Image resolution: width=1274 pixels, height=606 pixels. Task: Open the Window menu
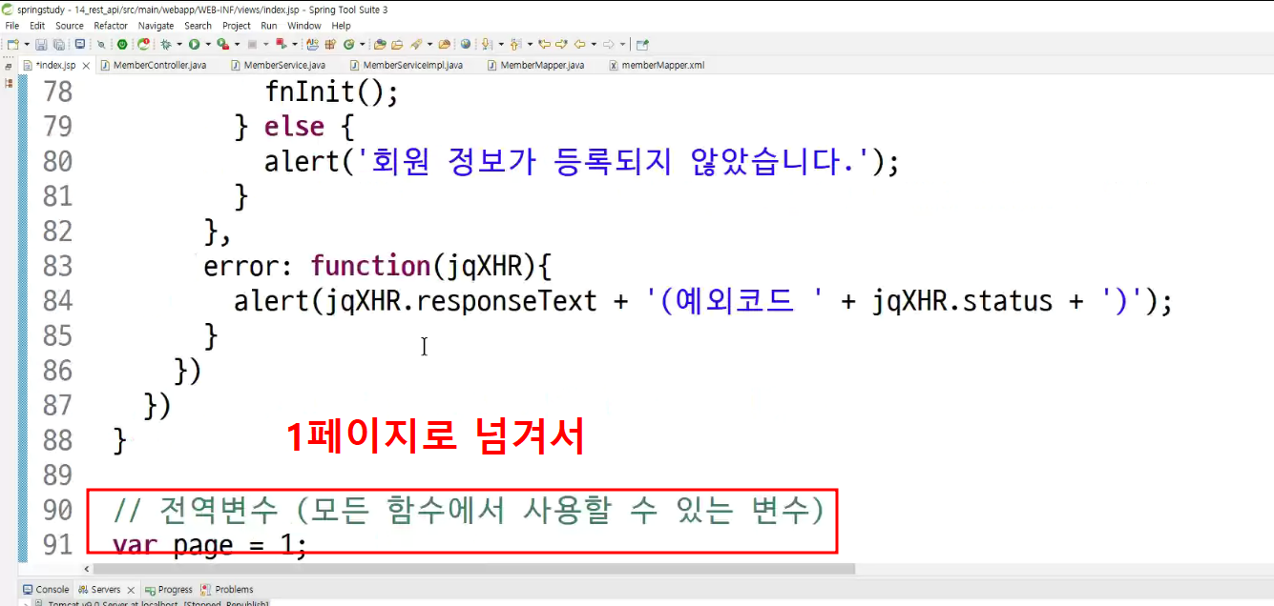[x=304, y=26]
